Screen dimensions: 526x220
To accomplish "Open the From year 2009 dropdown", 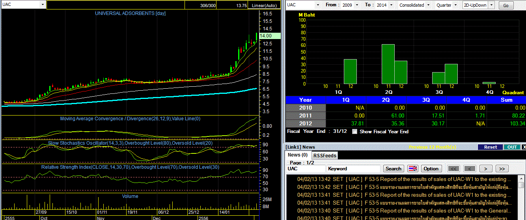I will tap(357, 5).
